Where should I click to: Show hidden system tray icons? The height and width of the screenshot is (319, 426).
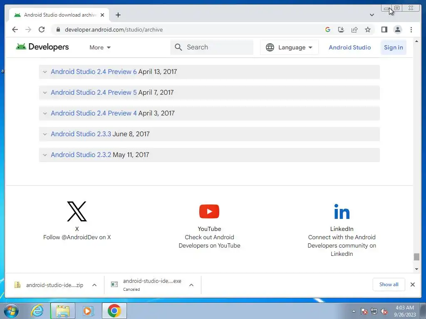click(x=354, y=311)
